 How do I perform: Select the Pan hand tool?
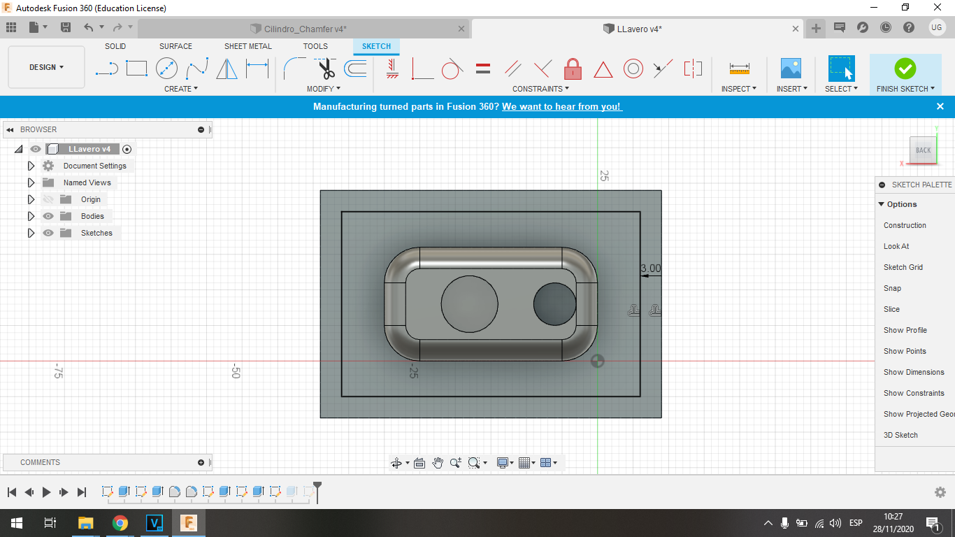pos(438,463)
